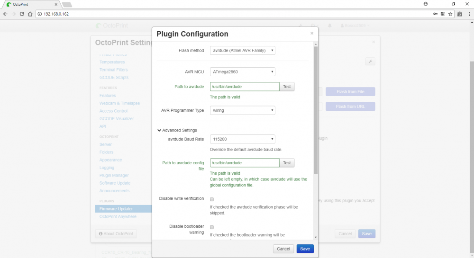This screenshot has width=474, height=258.
Task: Close the Plugin Configuration dialog with X
Action: (x=312, y=34)
